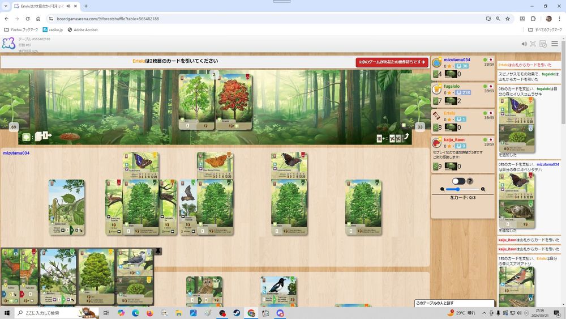Click the clearing discard arrow icon

(406, 137)
